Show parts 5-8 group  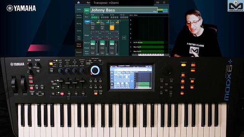point(104,16)
